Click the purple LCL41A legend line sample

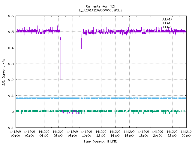pos(178,19)
